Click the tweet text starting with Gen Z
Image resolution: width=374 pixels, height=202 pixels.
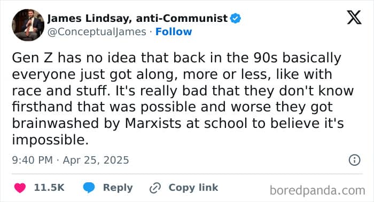tap(183, 99)
